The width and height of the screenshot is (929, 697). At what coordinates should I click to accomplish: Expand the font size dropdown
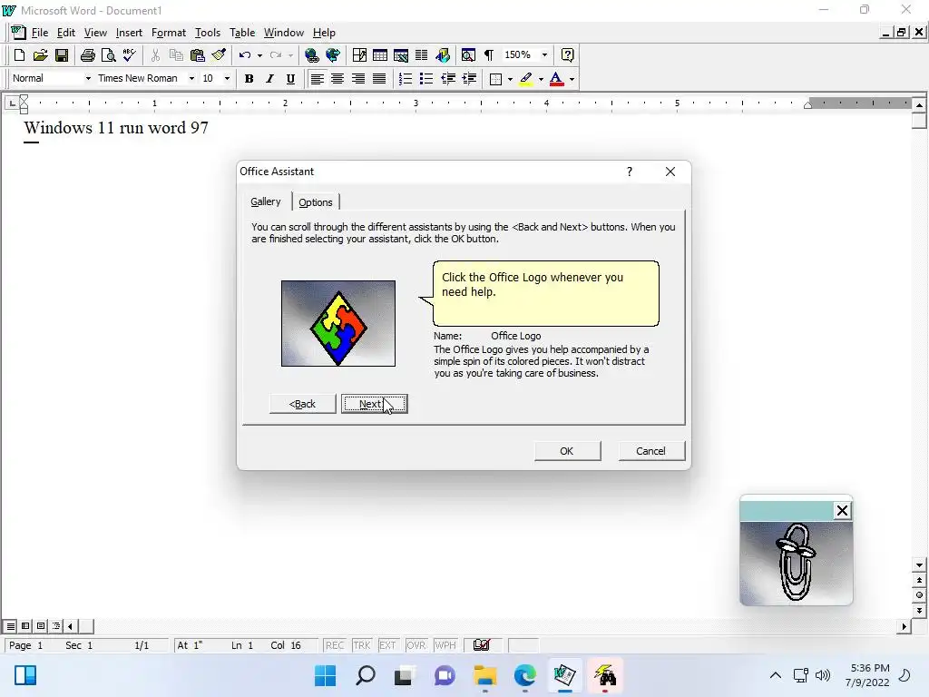point(227,78)
